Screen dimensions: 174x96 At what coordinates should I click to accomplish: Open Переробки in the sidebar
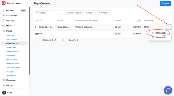pyautogui.click(x=11, y=47)
